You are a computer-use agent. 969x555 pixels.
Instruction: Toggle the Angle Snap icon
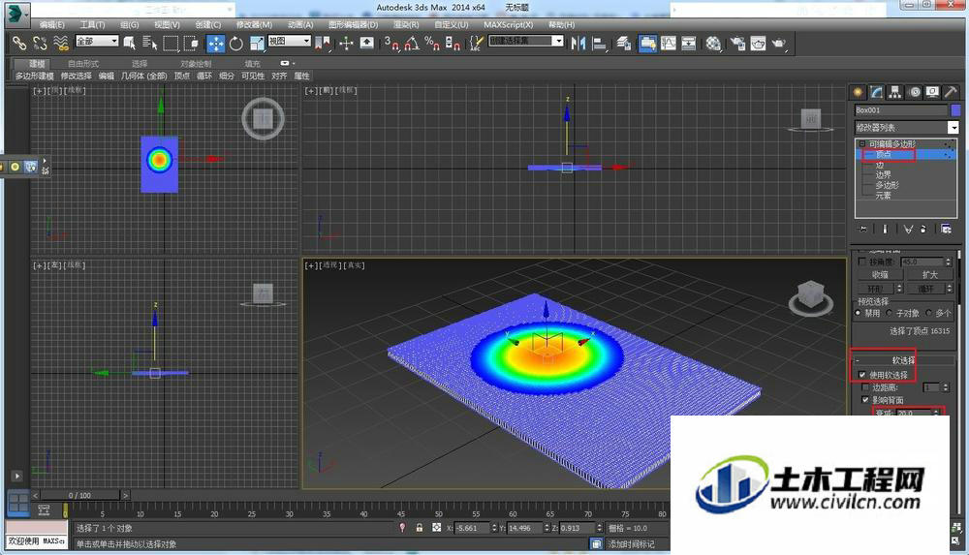(412, 43)
